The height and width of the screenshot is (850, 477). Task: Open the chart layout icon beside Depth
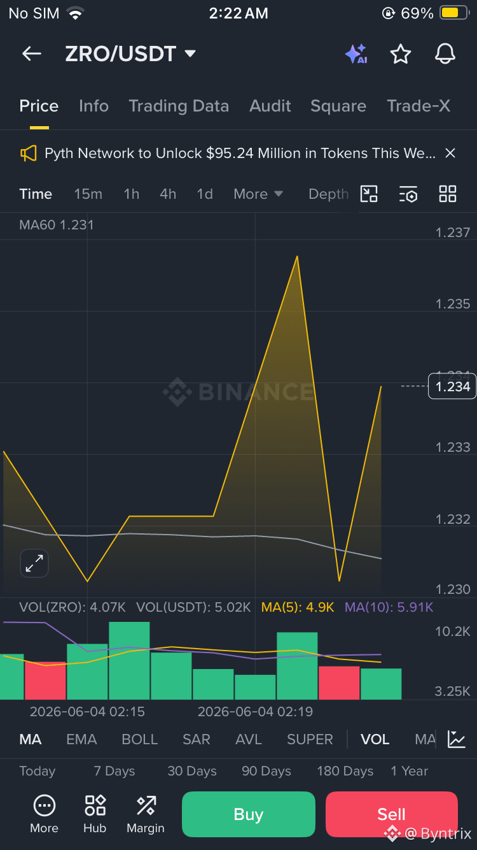point(369,194)
